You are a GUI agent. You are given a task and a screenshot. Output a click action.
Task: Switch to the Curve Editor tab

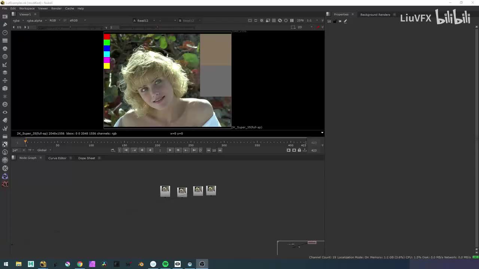57,158
